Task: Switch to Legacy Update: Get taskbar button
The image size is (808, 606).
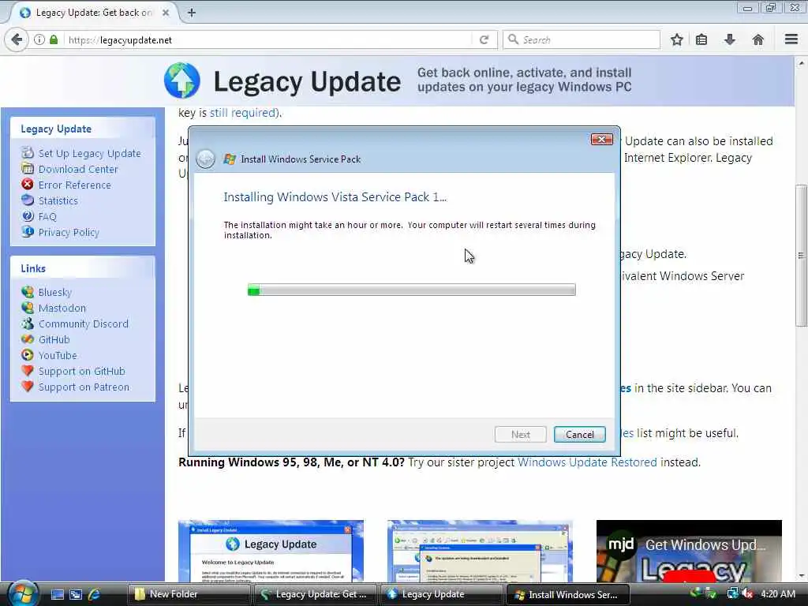Action: 315,595
